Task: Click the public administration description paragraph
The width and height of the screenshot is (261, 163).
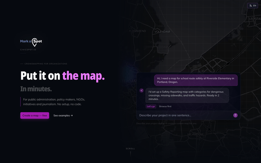Action: [x=54, y=102]
